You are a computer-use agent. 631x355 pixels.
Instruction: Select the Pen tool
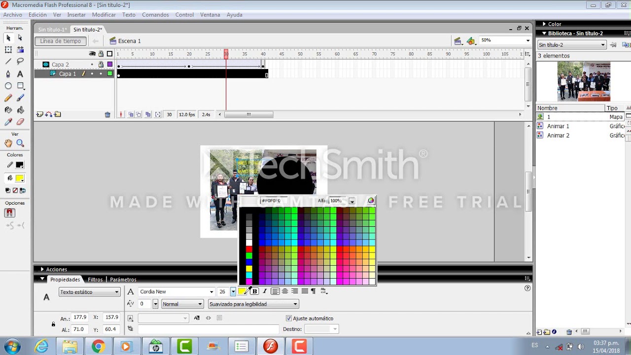pyautogui.click(x=8, y=74)
